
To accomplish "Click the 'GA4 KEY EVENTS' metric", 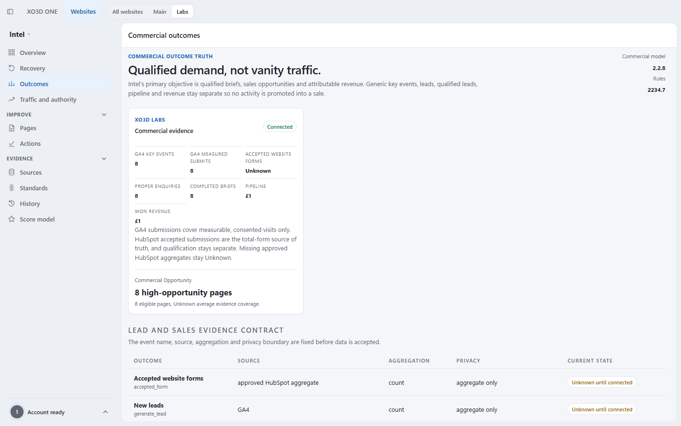I will click(161, 159).
